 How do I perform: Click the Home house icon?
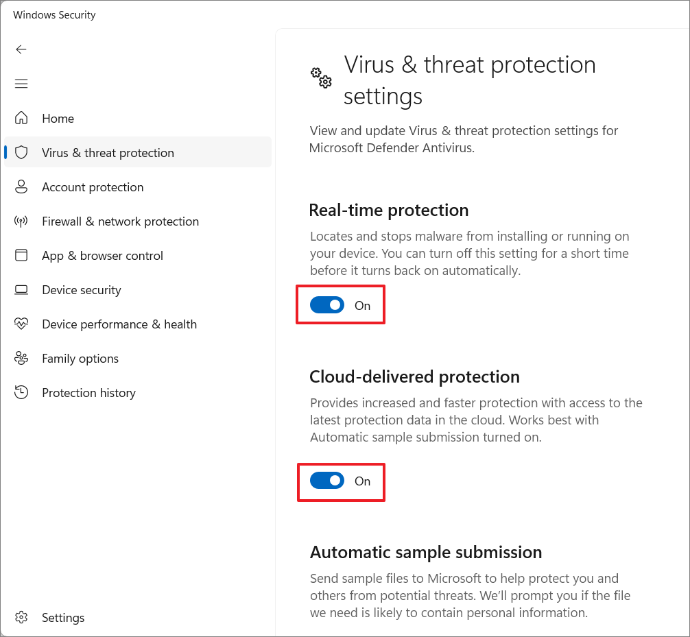pos(21,118)
